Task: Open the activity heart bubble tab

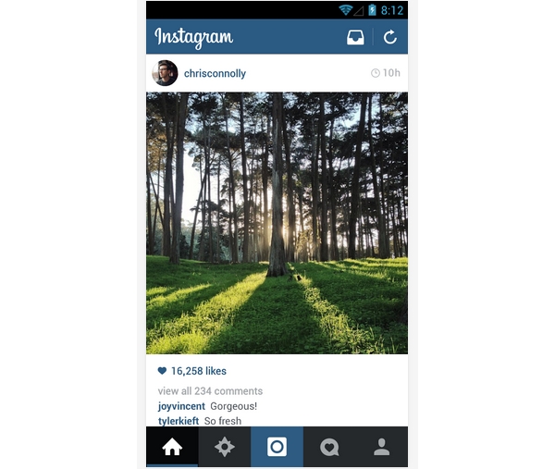Action: pyautogui.click(x=329, y=447)
